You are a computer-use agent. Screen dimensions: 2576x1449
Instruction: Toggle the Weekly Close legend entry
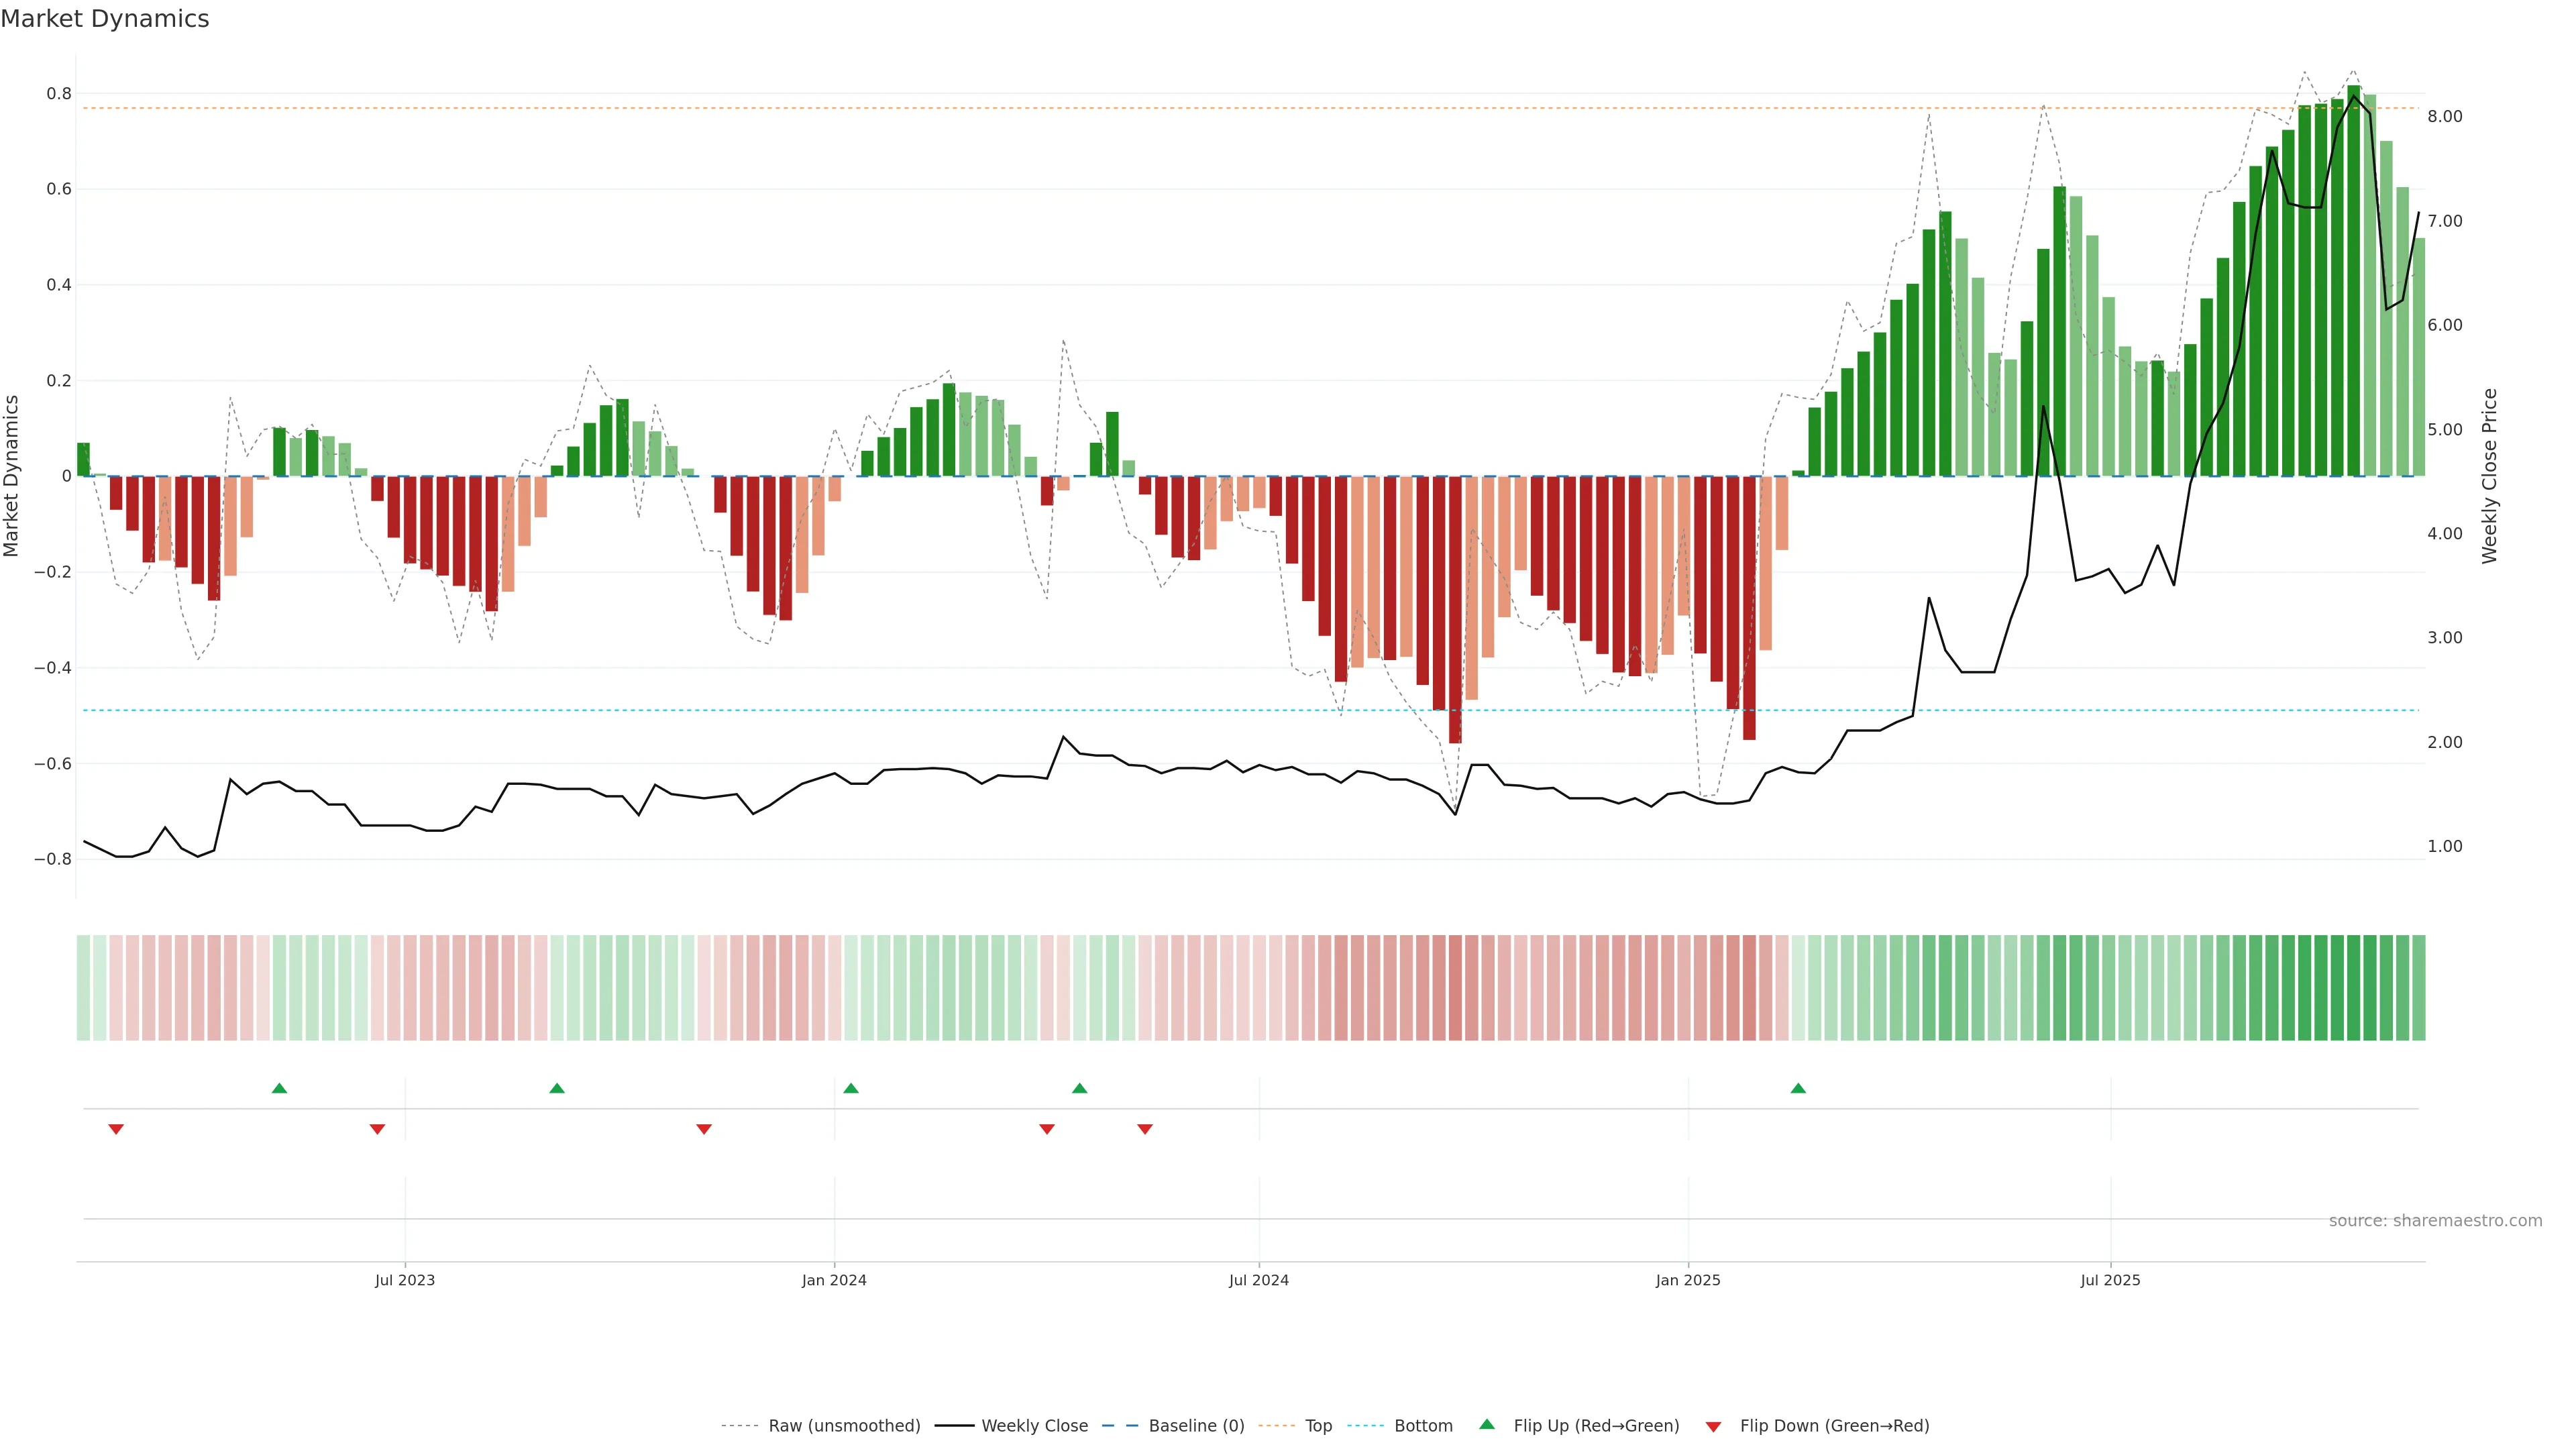[x=1034, y=1426]
